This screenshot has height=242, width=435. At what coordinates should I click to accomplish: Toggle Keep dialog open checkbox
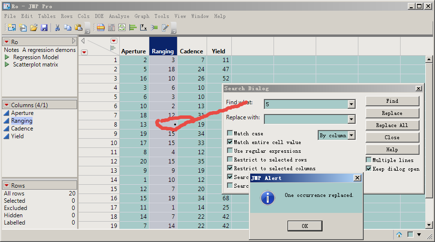point(369,169)
